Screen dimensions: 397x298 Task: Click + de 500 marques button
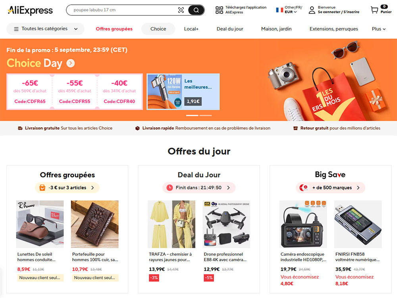330,188
